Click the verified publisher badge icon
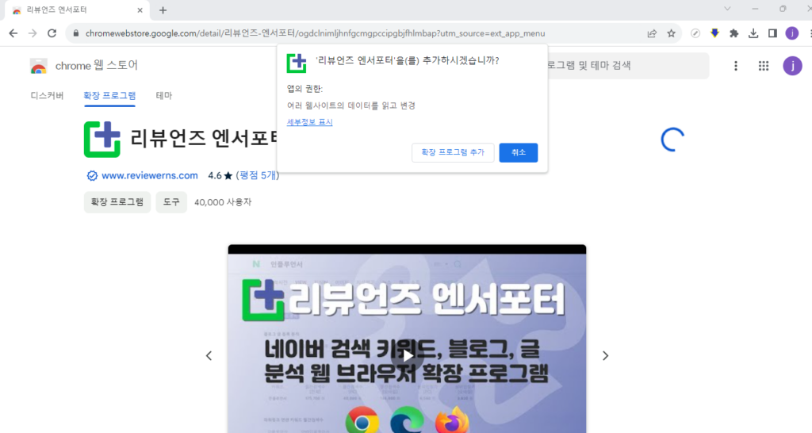This screenshot has width=812, height=433. pos(92,175)
